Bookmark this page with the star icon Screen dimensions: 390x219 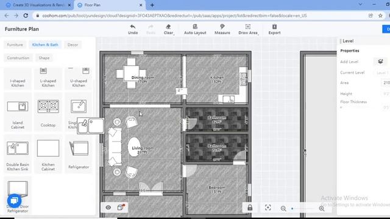pos(380,16)
